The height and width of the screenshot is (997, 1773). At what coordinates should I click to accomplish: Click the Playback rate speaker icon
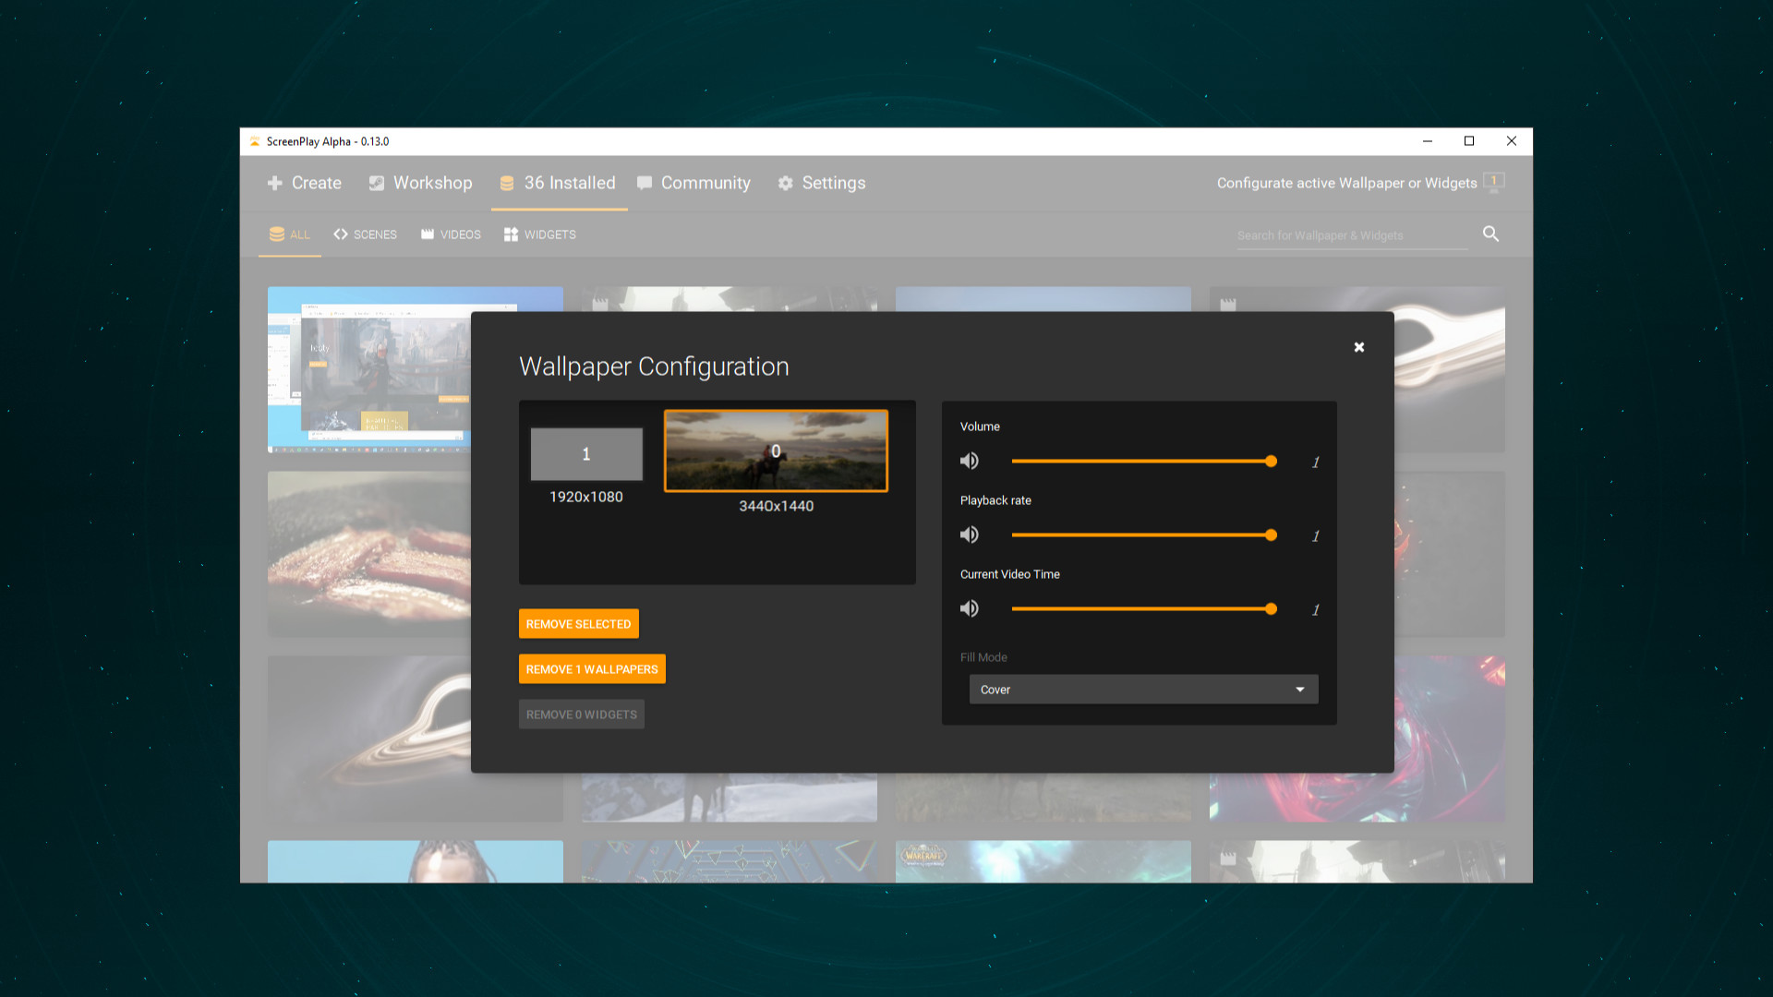click(x=969, y=535)
